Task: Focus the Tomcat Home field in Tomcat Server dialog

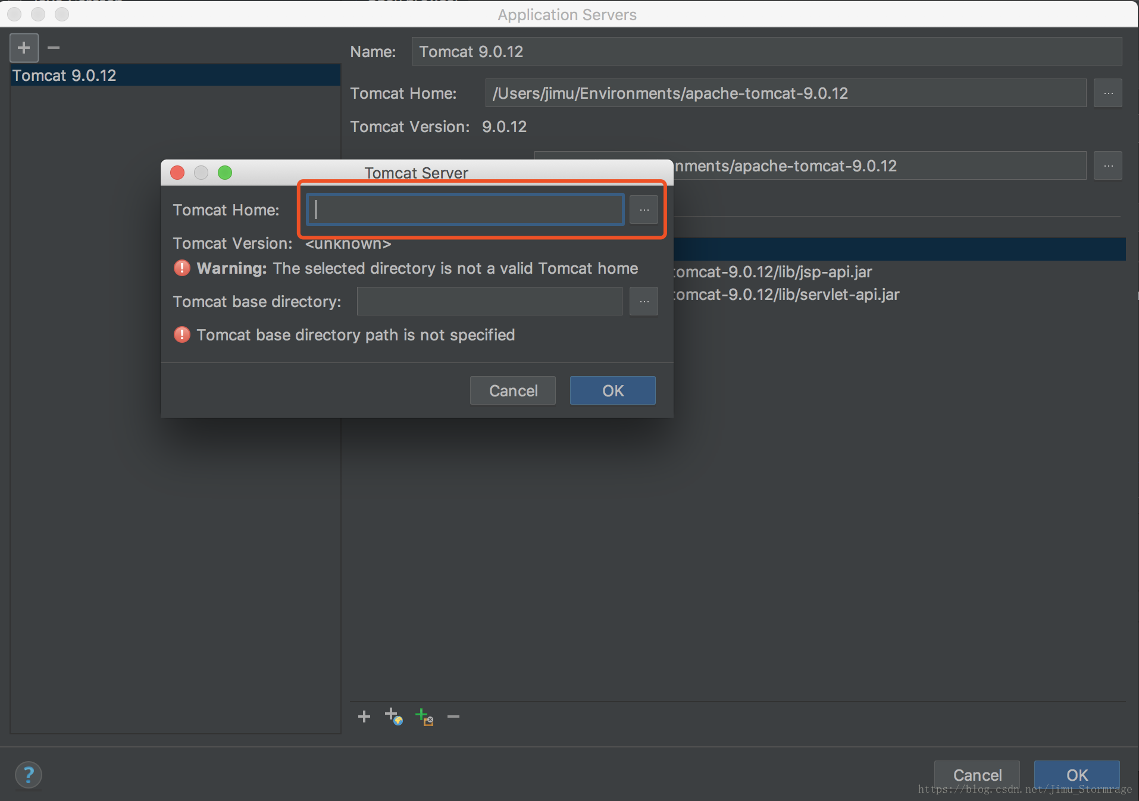Action: point(465,209)
